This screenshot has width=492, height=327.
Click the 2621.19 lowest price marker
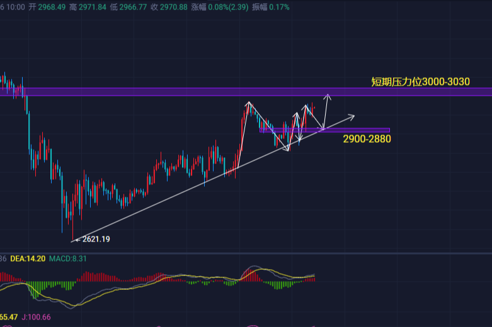(96, 239)
